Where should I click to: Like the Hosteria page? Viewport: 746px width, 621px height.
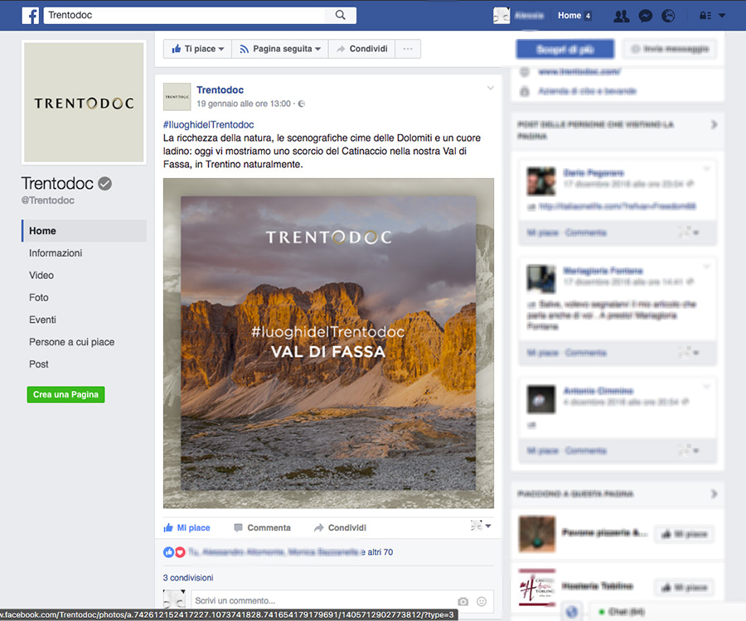click(684, 588)
